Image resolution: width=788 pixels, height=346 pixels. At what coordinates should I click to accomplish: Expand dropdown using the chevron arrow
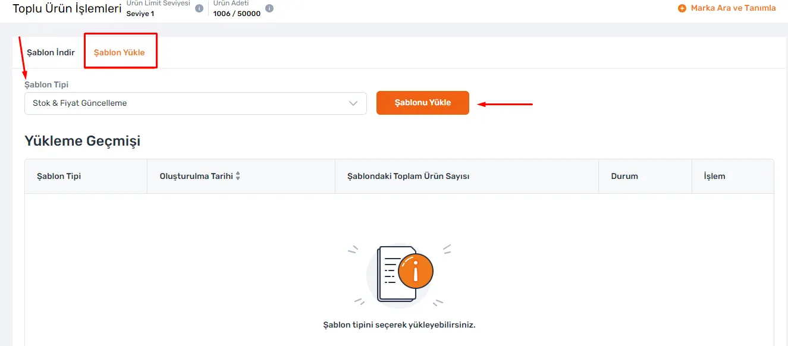point(354,103)
